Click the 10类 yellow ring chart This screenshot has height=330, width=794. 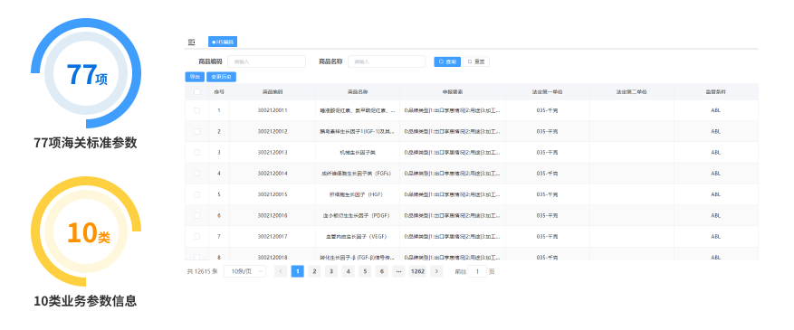click(86, 231)
